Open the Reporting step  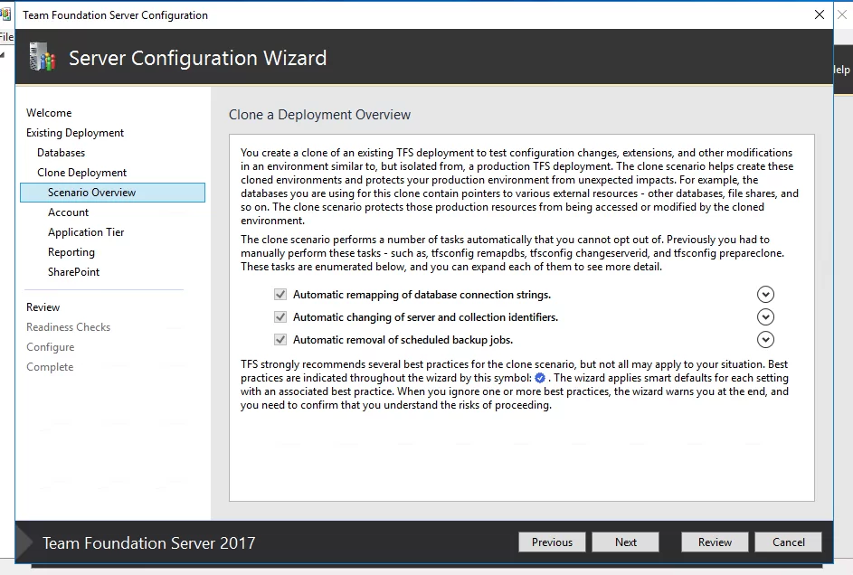71,252
